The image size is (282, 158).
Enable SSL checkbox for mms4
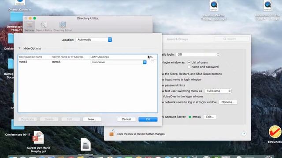152,61
